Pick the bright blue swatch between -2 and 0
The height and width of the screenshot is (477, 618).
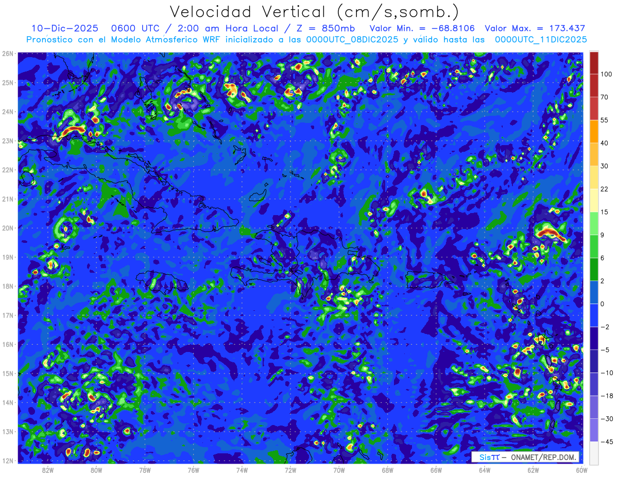[594, 315]
